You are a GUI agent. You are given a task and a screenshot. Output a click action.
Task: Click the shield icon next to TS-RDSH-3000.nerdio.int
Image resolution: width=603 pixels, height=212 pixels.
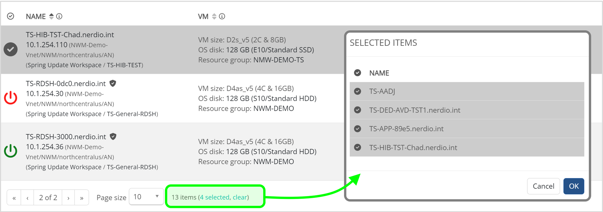(113, 137)
